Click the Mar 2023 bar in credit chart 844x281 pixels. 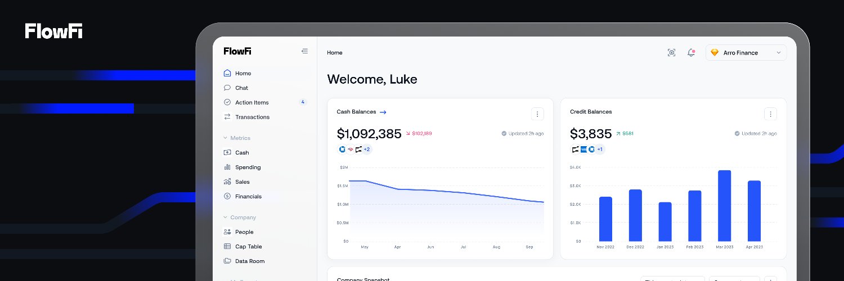click(724, 206)
